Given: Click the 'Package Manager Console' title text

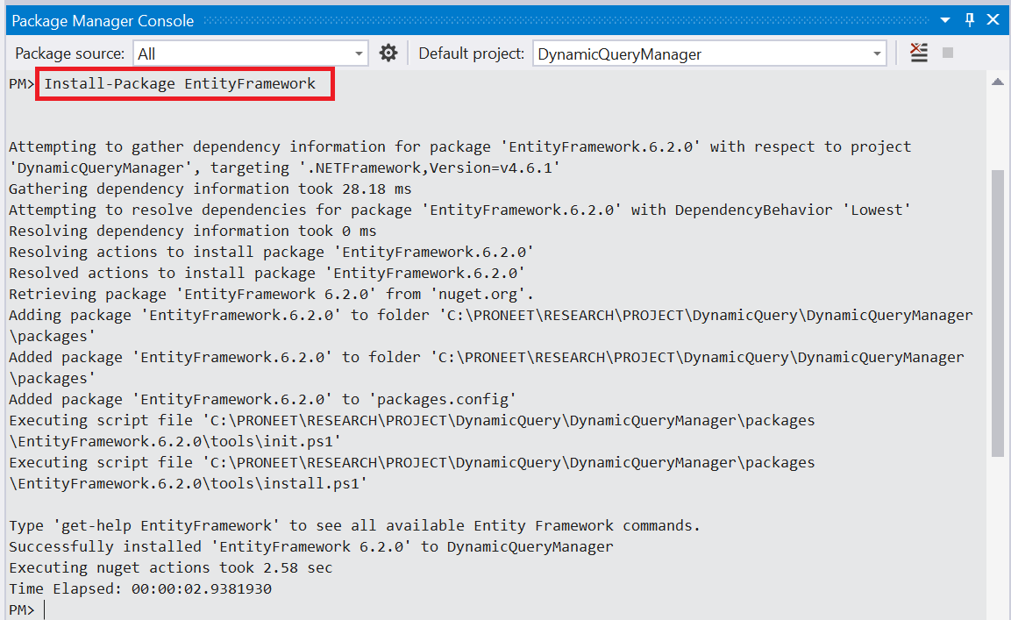Looking at the screenshot, I should click(103, 21).
